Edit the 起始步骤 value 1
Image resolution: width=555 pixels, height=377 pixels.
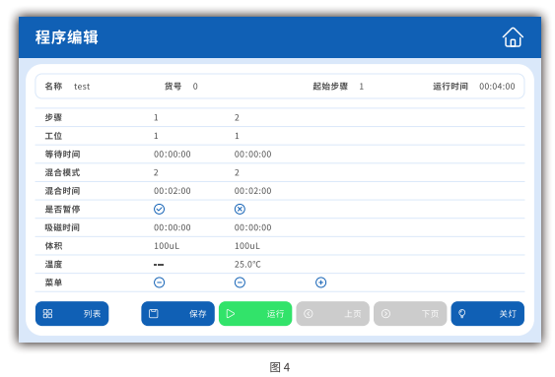tap(362, 87)
